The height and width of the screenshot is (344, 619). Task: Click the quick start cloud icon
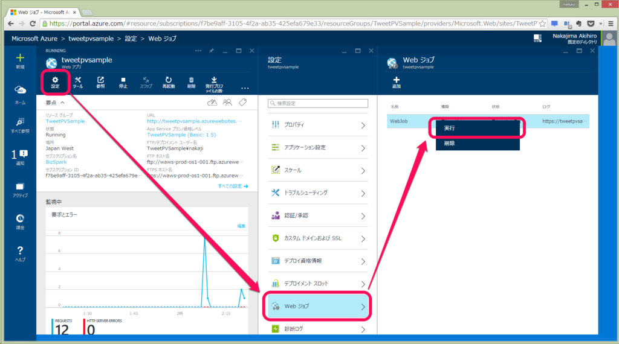pos(212,103)
